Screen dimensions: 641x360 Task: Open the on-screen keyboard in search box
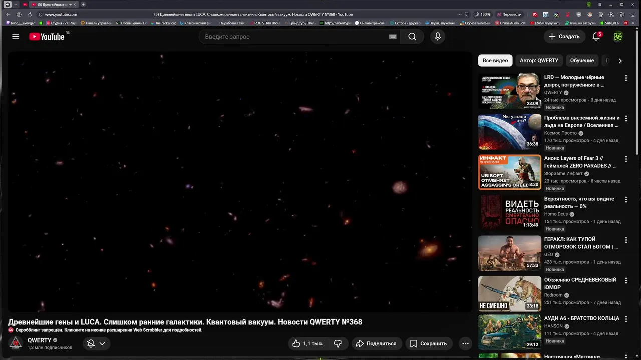[393, 37]
